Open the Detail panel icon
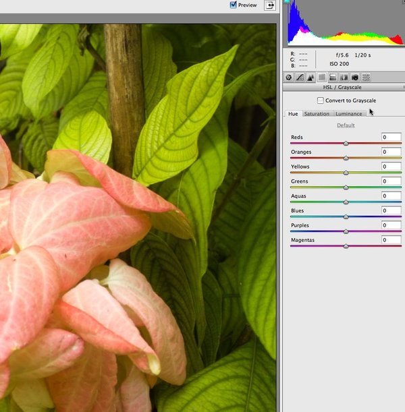 point(310,78)
